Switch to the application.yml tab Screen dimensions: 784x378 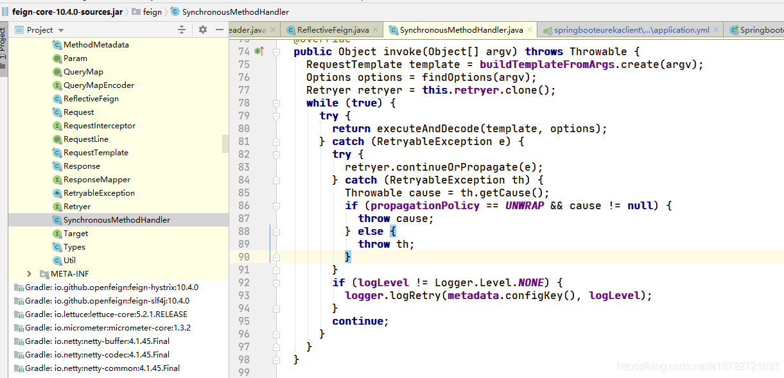631,30
